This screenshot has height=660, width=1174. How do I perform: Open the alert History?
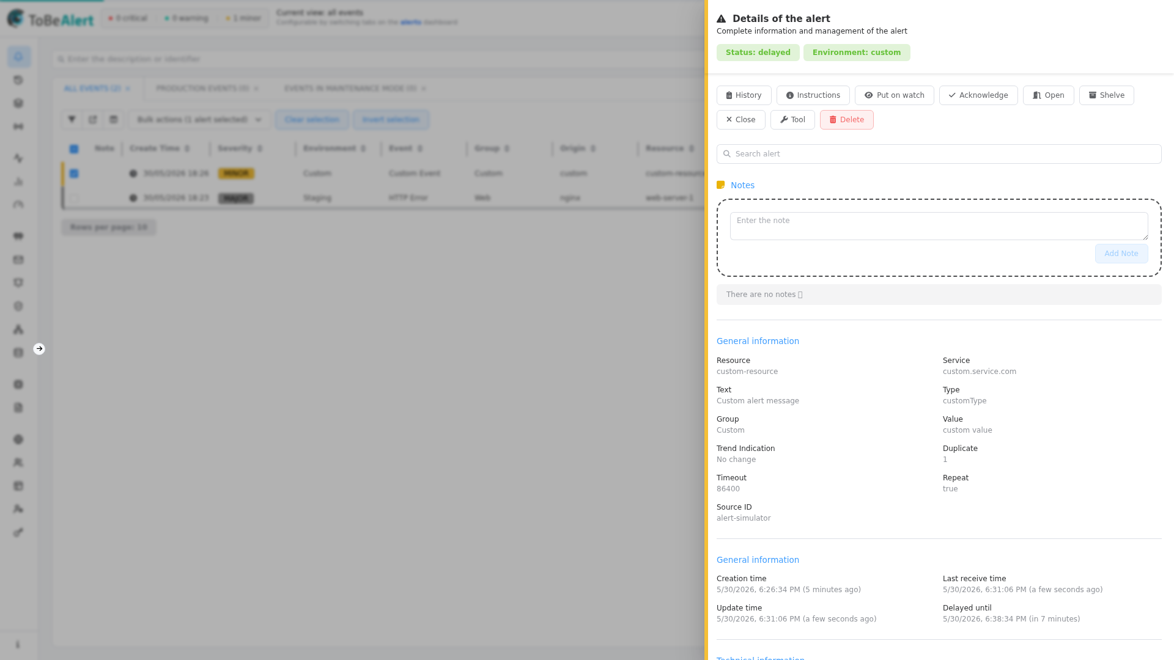[744, 95]
